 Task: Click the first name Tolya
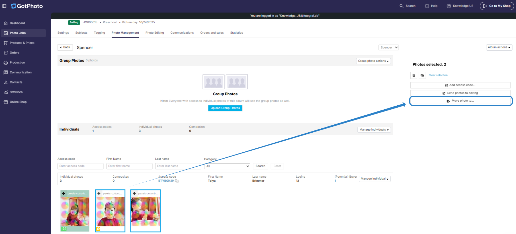click(212, 181)
